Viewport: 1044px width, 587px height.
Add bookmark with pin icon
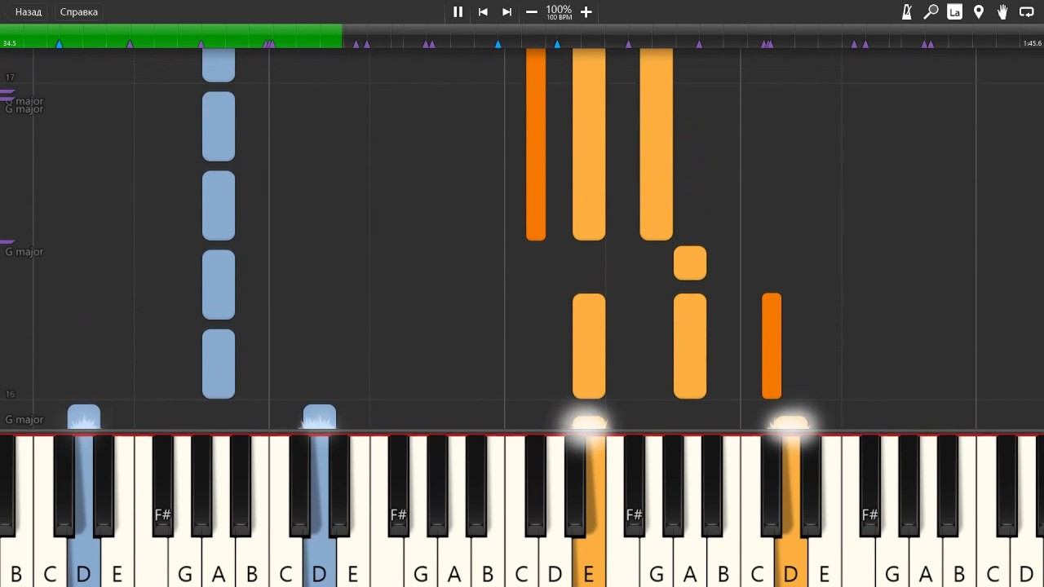click(x=979, y=12)
